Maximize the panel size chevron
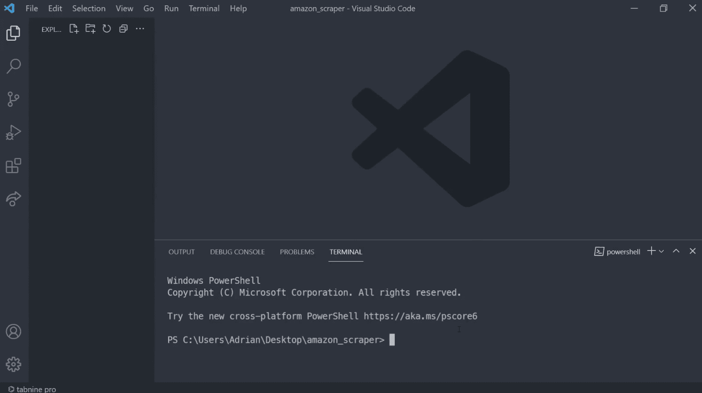The width and height of the screenshot is (702, 393). (x=676, y=251)
